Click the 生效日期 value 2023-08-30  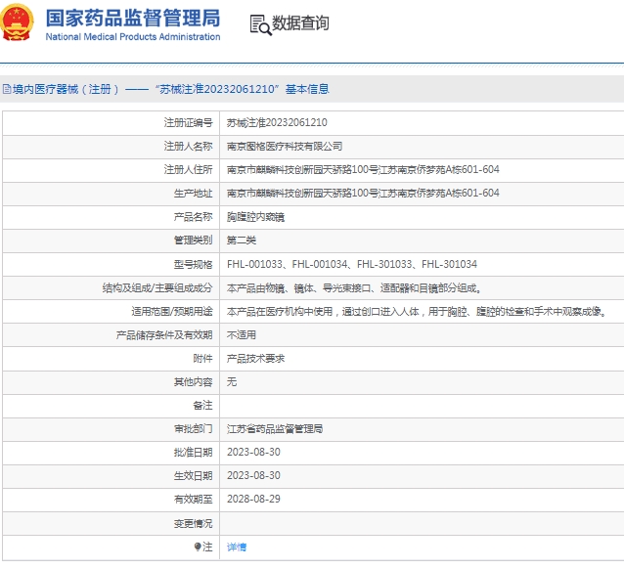point(253,476)
